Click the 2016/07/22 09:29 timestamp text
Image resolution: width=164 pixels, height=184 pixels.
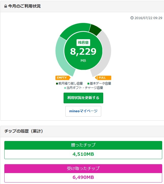(148, 18)
